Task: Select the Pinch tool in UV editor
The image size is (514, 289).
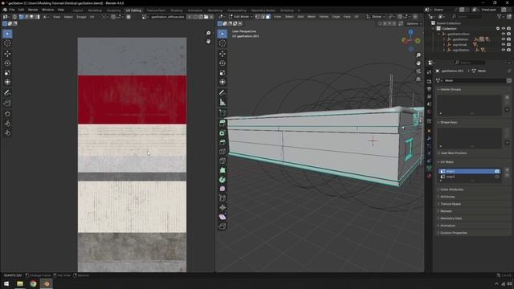Action: point(7,132)
